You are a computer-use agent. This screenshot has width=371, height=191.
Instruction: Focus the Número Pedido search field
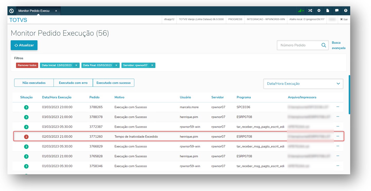click(298, 45)
